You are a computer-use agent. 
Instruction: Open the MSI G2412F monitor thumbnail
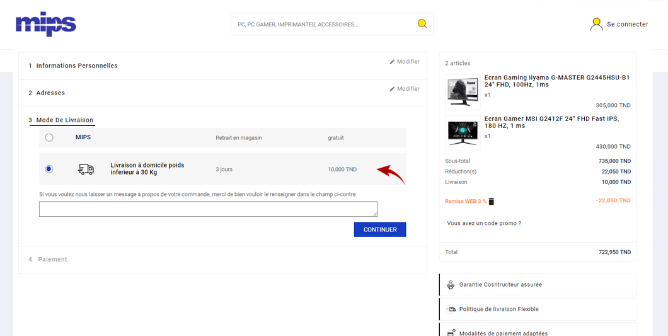(463, 133)
